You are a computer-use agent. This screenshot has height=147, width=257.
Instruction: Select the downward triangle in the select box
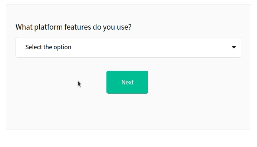click(x=234, y=47)
